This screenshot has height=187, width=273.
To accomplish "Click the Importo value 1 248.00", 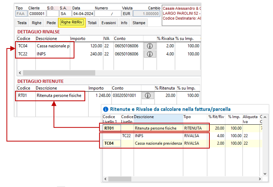I will [103, 95].
